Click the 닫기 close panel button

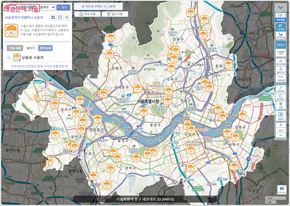(x=63, y=7)
